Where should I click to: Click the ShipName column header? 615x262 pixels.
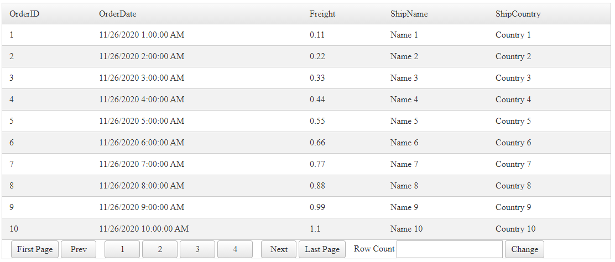pyautogui.click(x=409, y=14)
